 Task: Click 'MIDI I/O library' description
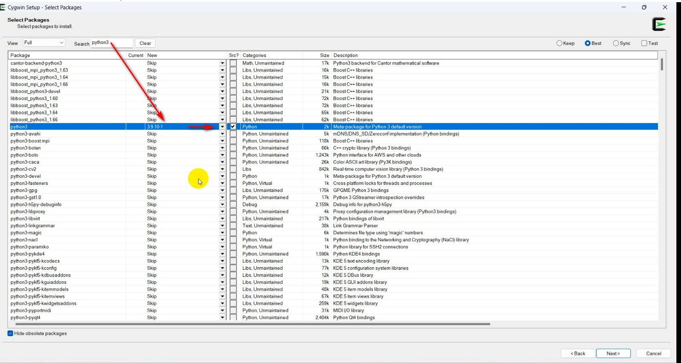pos(349,311)
